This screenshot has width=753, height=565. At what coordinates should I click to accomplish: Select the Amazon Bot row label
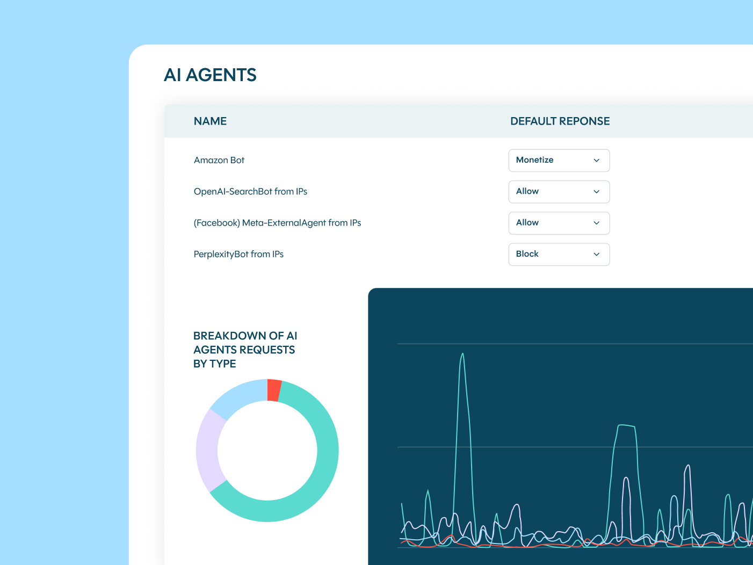tap(219, 160)
